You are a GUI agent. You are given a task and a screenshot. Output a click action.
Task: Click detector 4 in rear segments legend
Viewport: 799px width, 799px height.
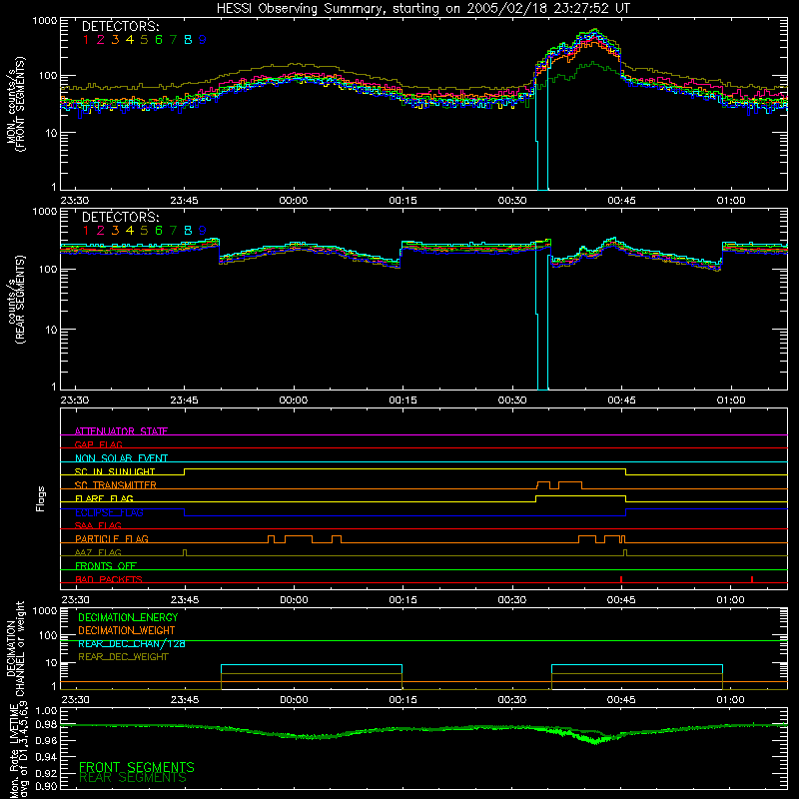coord(130,231)
